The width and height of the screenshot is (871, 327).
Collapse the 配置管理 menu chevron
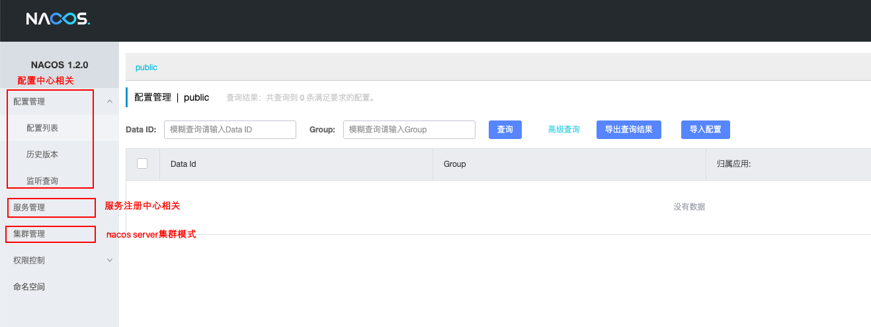click(x=110, y=101)
